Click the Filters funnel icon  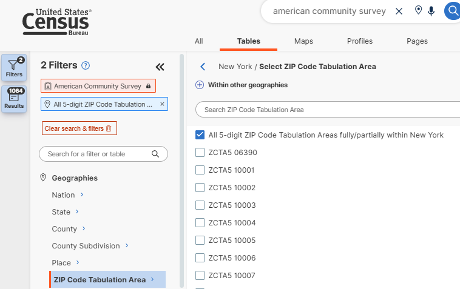pos(14,67)
